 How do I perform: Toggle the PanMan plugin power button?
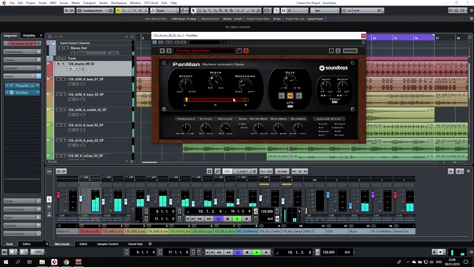point(154,42)
